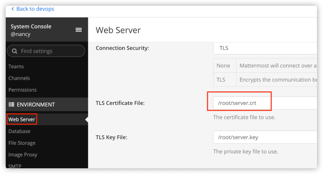
Task: Open Teams settings in the sidebar
Action: [x=16, y=67]
